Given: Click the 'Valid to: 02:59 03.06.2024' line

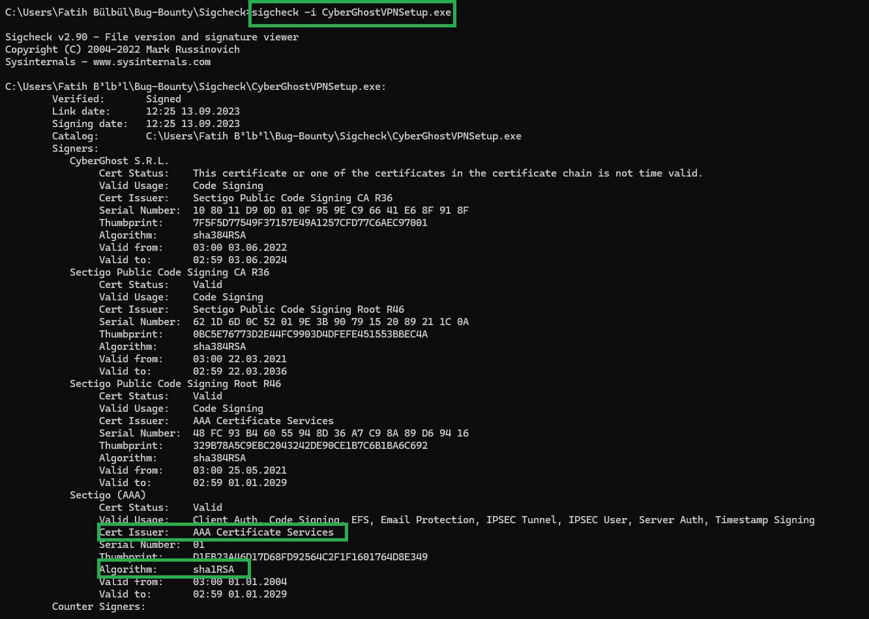Looking at the screenshot, I should 193,260.
